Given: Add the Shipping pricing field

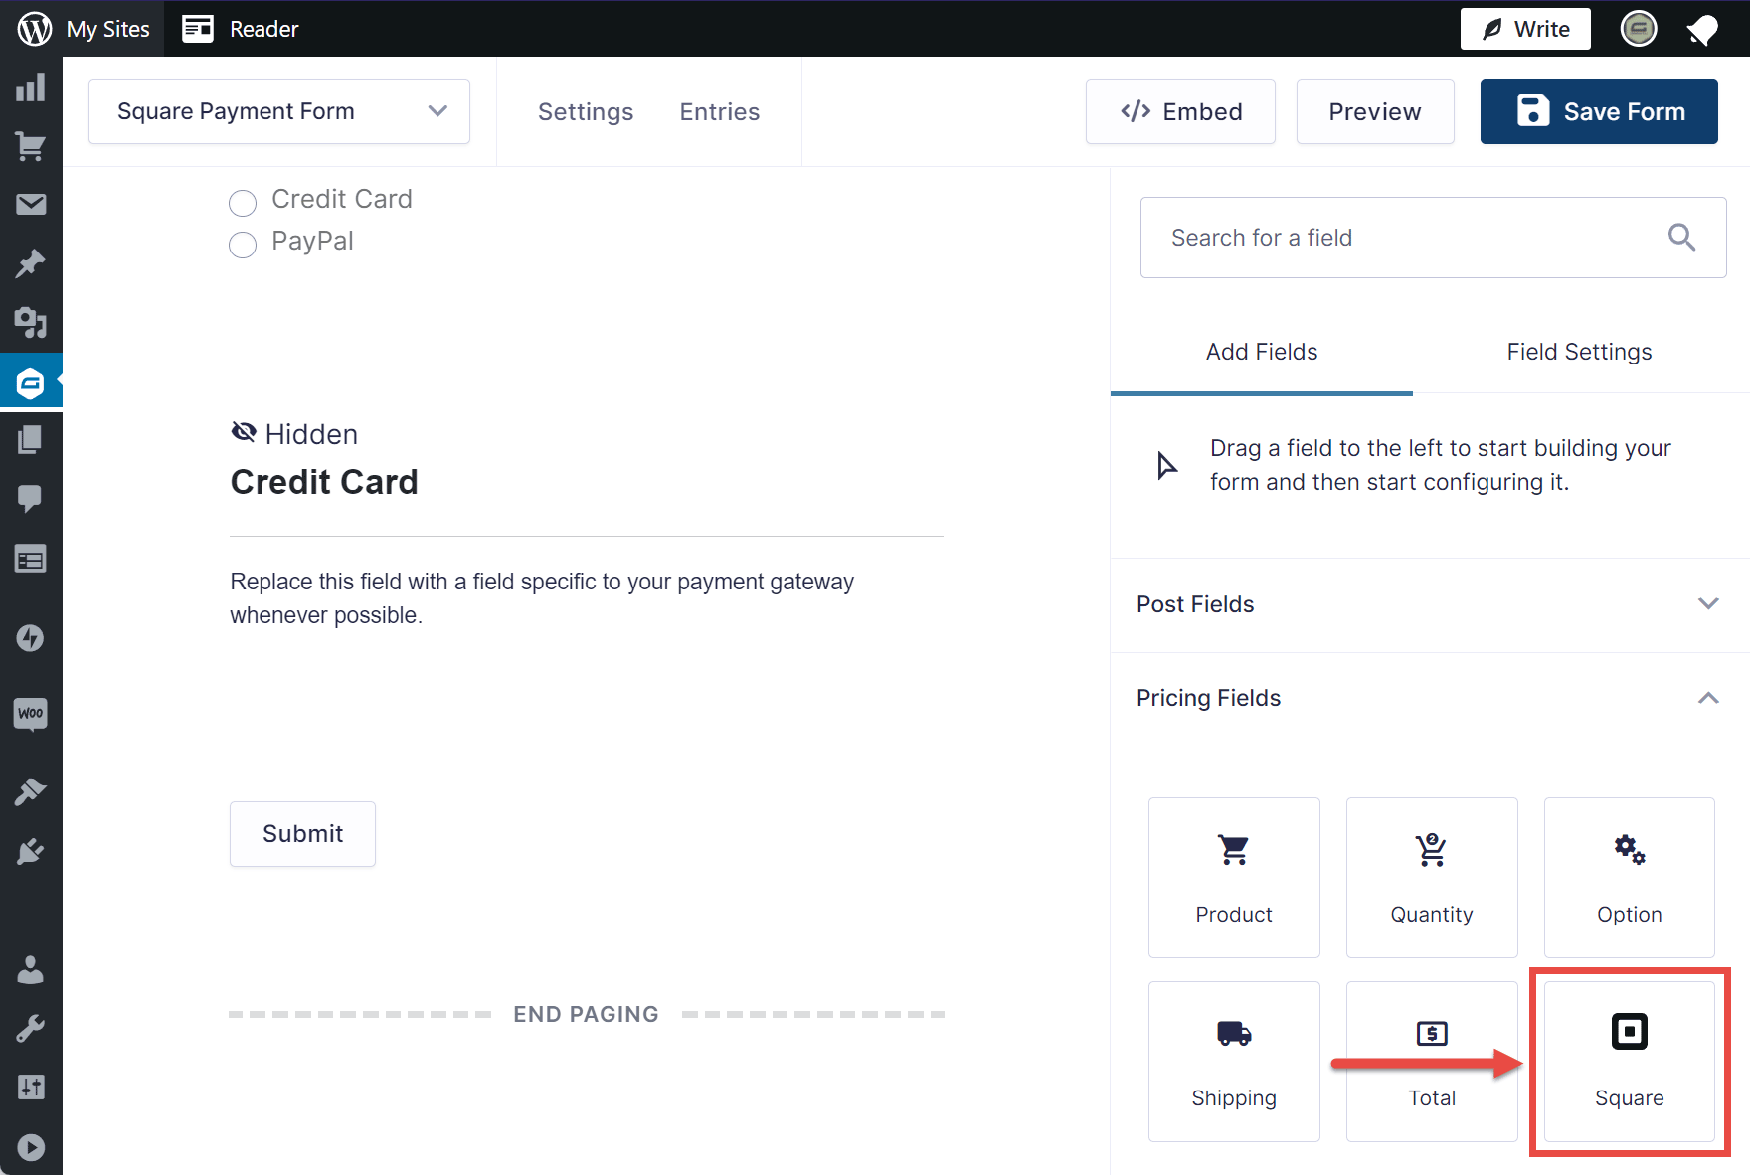Looking at the screenshot, I should (x=1234, y=1062).
